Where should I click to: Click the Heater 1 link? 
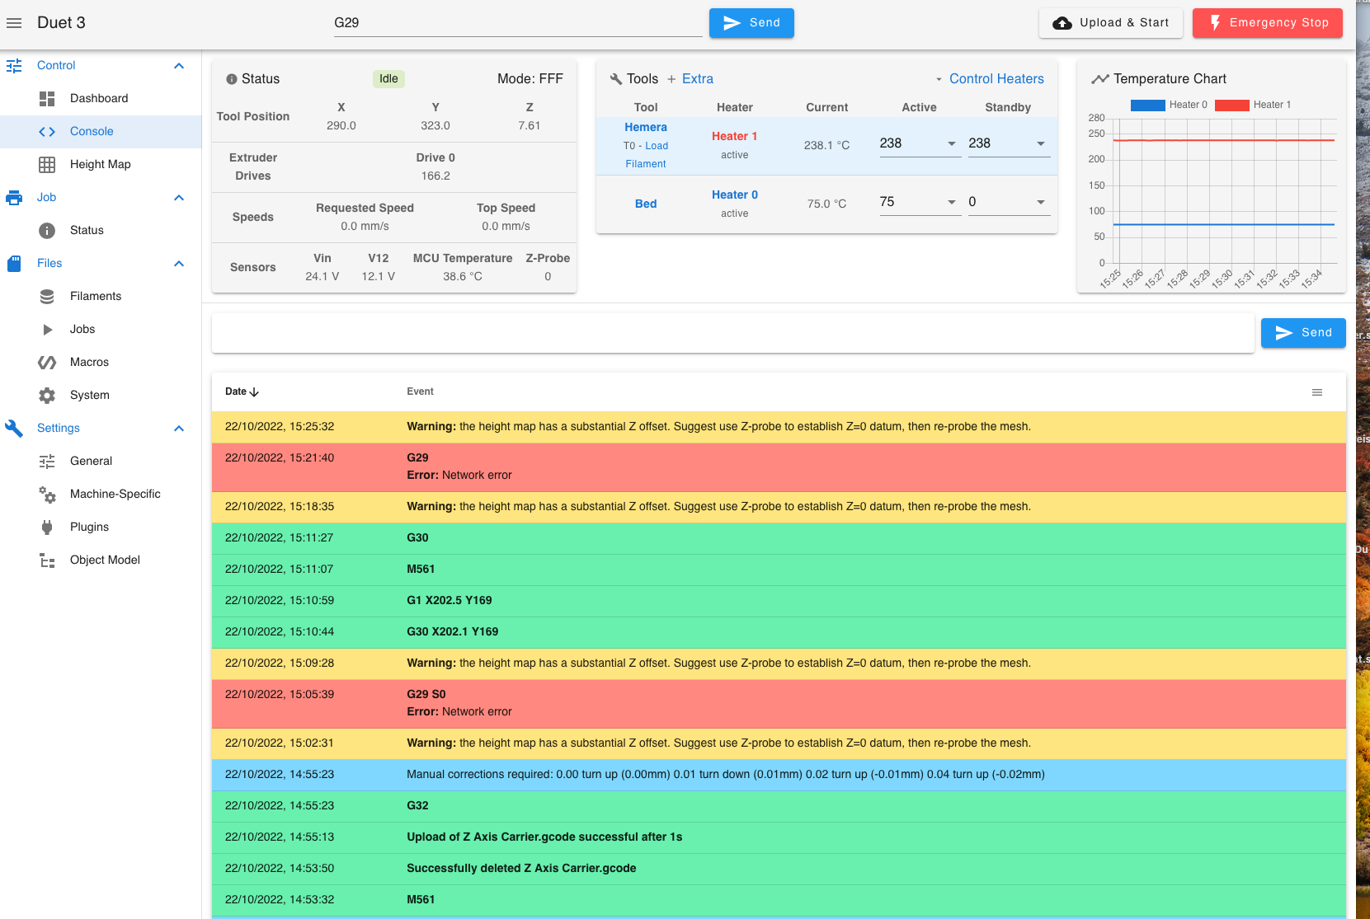coord(734,137)
